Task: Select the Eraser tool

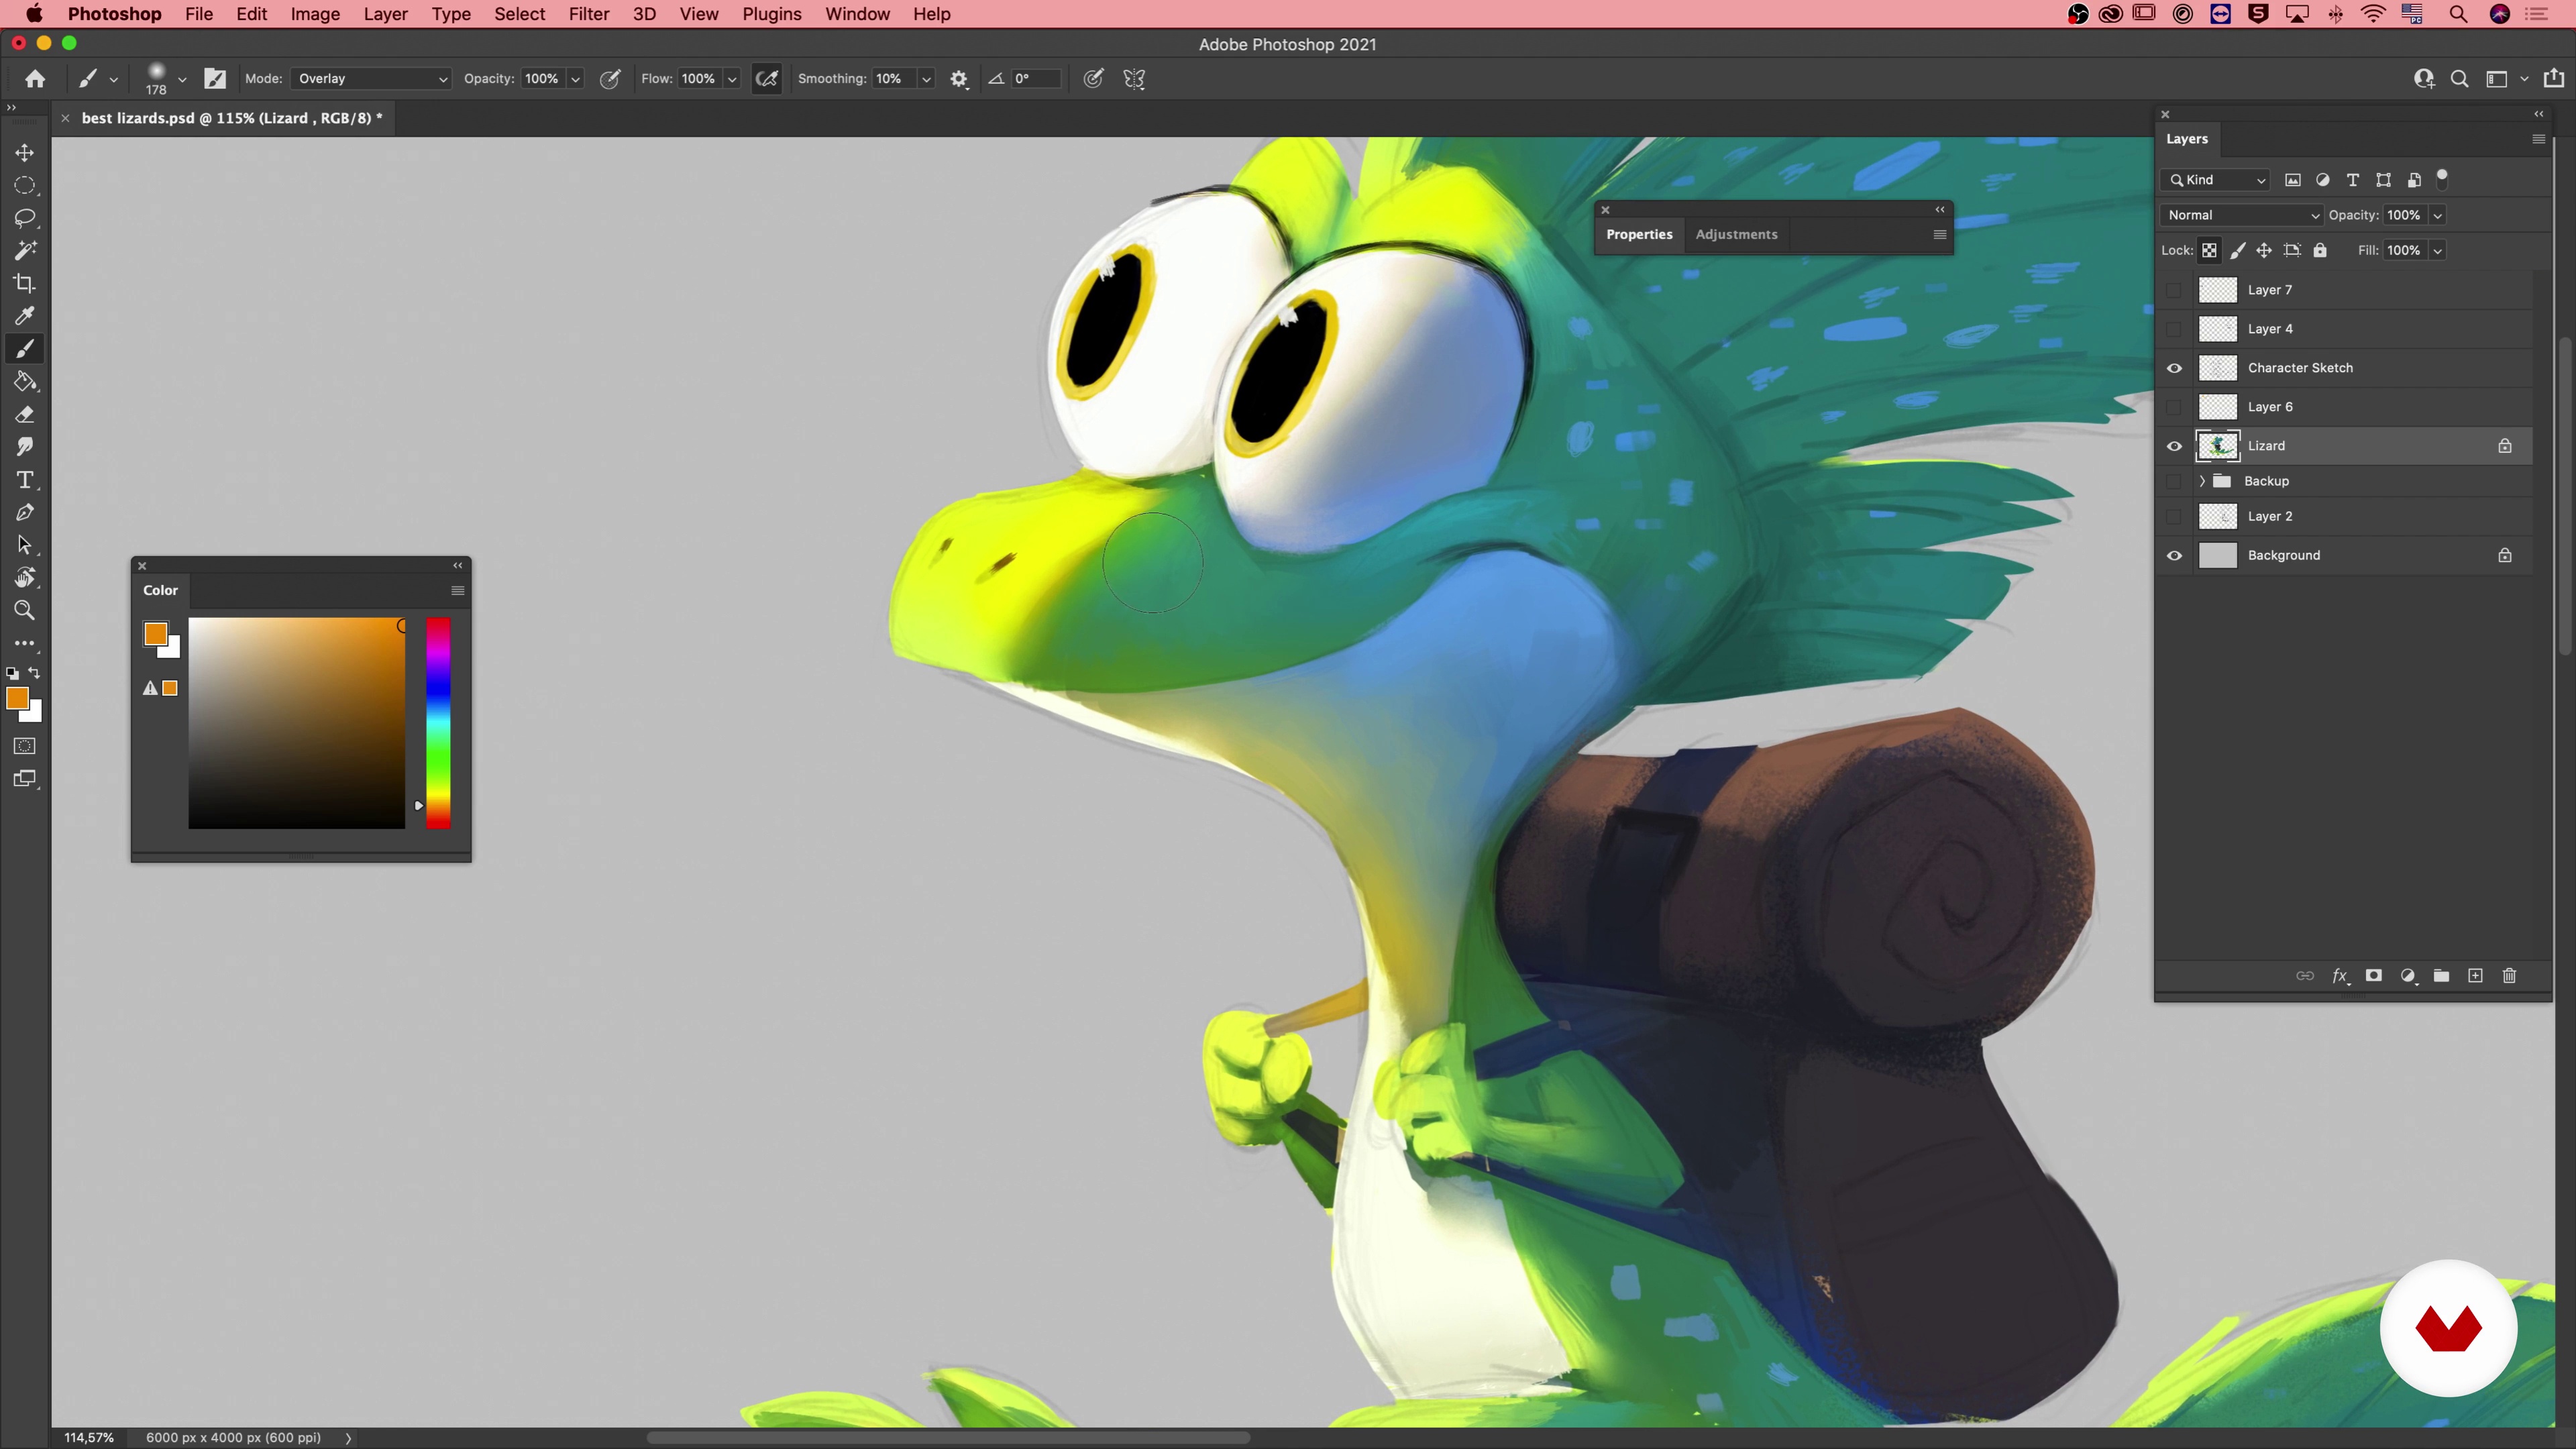Action: click(x=25, y=414)
